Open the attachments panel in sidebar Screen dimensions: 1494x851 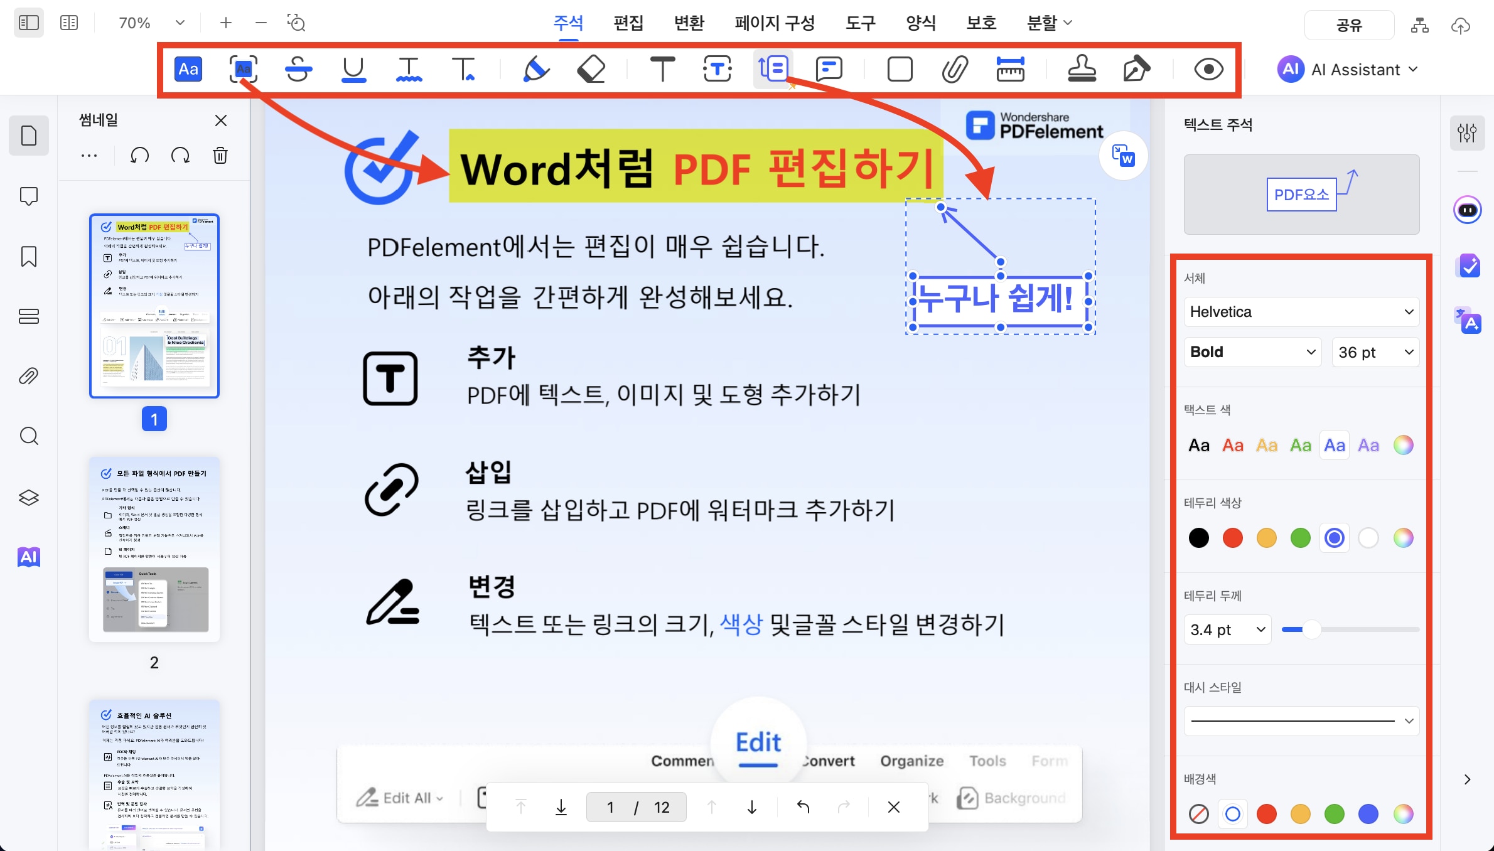pyautogui.click(x=29, y=376)
